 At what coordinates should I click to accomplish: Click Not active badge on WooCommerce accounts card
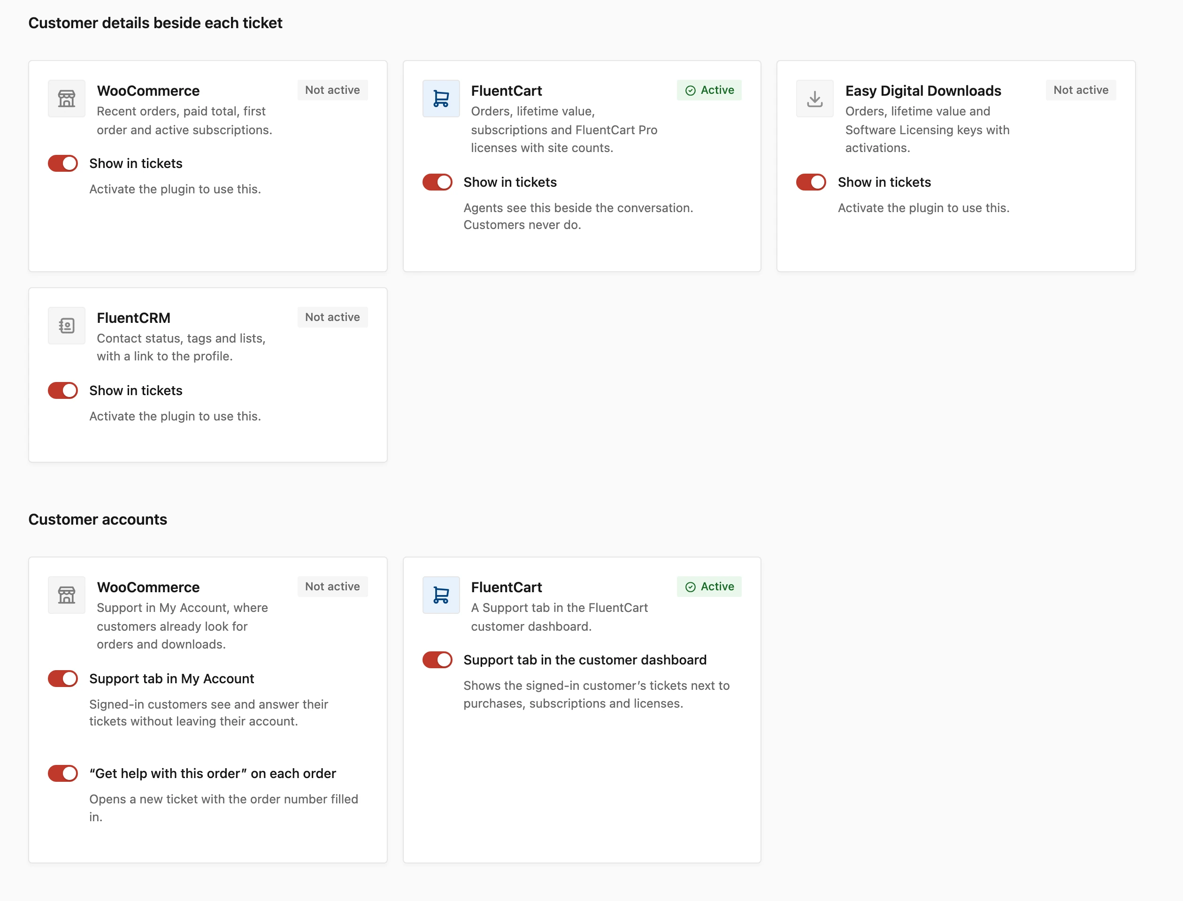point(333,587)
